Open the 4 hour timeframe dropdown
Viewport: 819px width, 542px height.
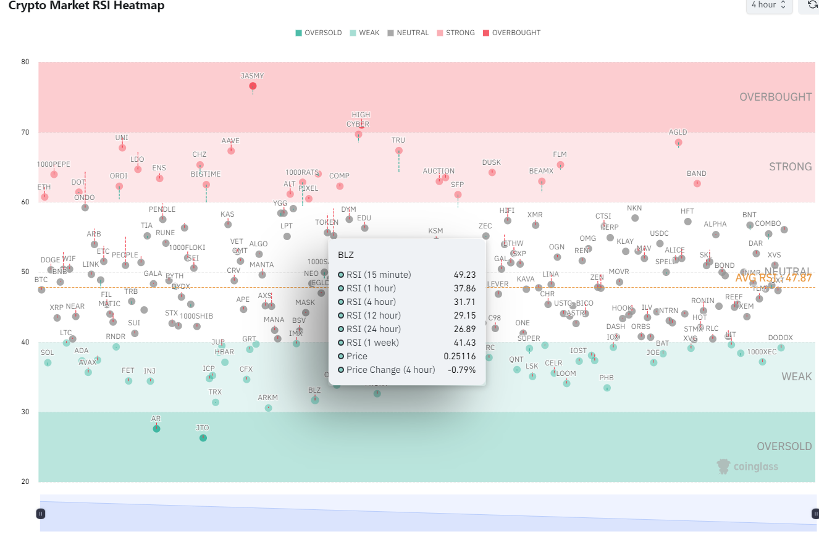[x=769, y=5]
